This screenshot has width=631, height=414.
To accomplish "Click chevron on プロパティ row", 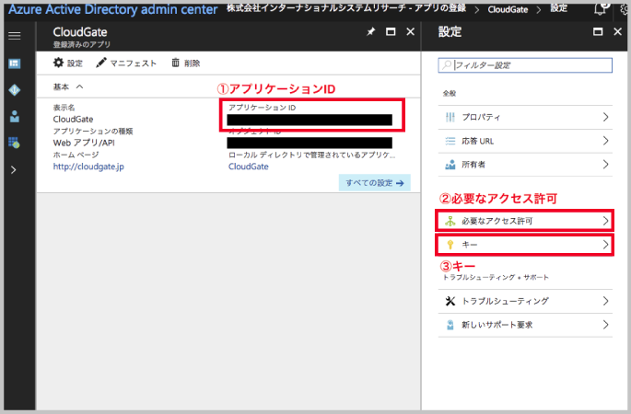I will (605, 118).
